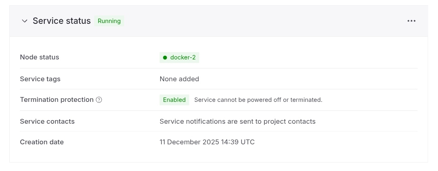Collapse the Service status section chevron

(24, 21)
